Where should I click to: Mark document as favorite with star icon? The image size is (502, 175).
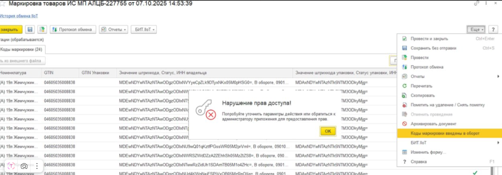coord(3,4)
